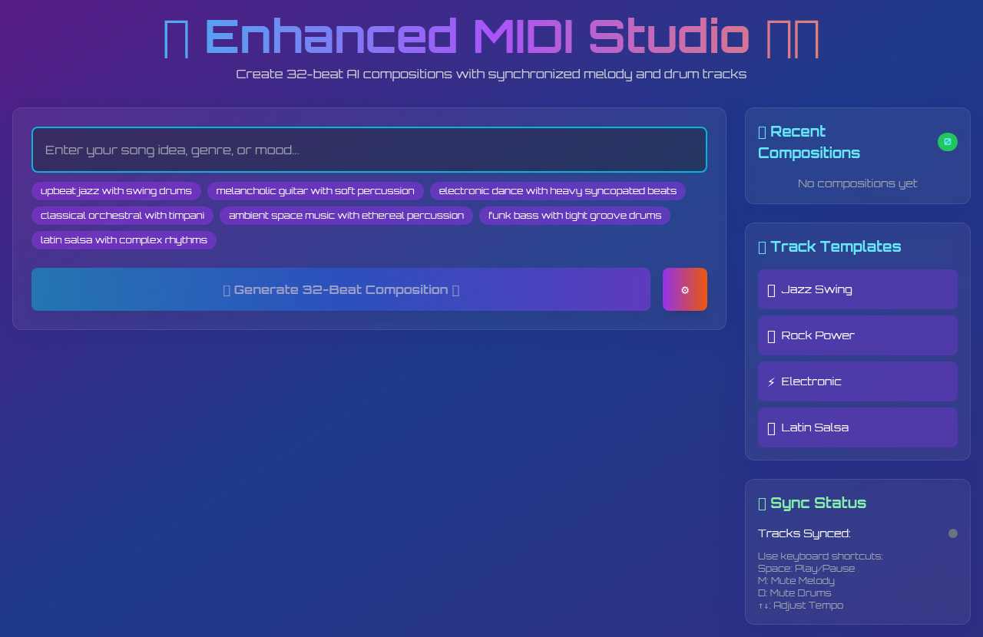
Task: Click Generate 32-Beat Composition
Action: [341, 289]
